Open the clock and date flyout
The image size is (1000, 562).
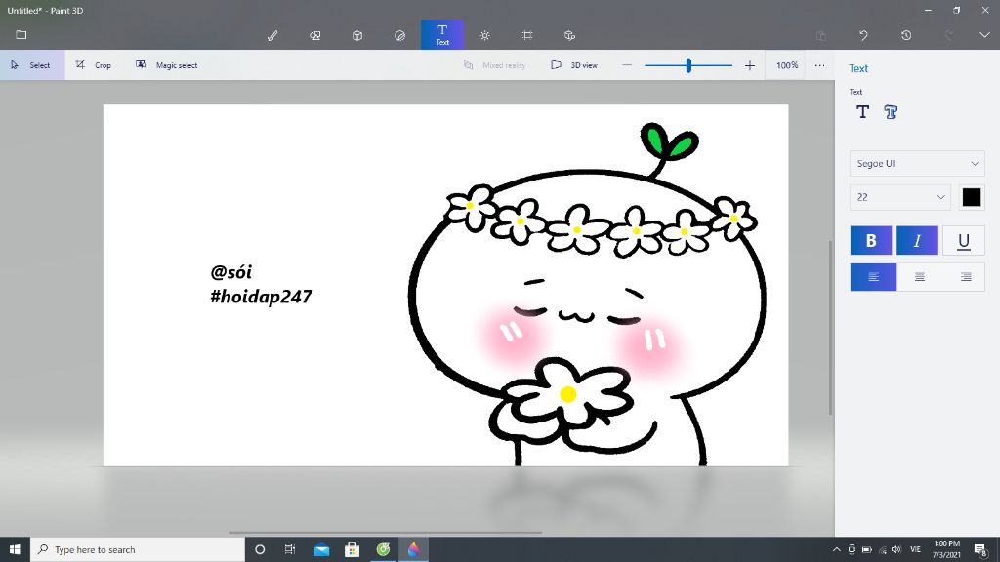point(946,549)
